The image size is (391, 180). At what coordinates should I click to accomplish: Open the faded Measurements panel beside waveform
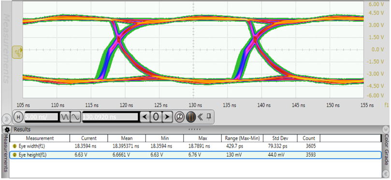click(6, 49)
